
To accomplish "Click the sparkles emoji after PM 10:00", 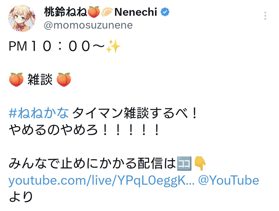I will point(113,47).
